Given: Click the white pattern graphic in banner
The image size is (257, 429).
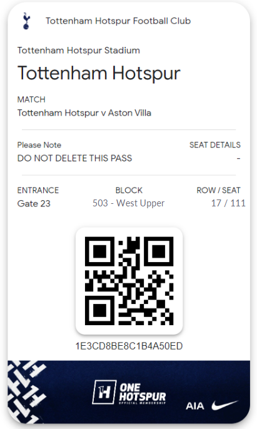Looking at the screenshot, I should [x=26, y=391].
